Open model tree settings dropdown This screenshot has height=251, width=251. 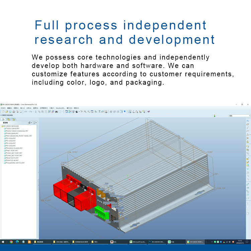tap(30, 123)
